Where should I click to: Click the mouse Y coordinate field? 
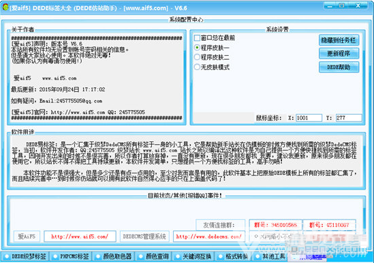[x=349, y=118]
